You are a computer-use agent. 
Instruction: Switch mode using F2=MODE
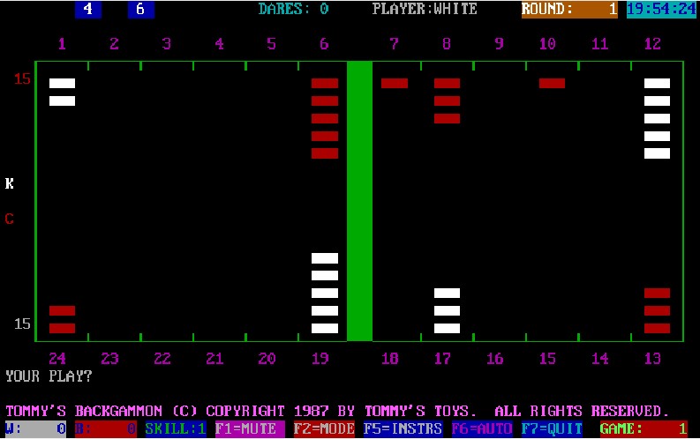click(323, 429)
